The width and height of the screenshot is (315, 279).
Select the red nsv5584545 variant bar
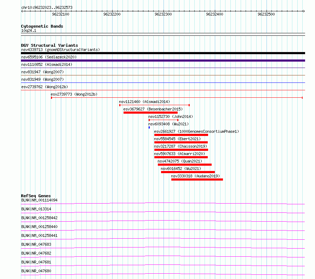(181, 142)
